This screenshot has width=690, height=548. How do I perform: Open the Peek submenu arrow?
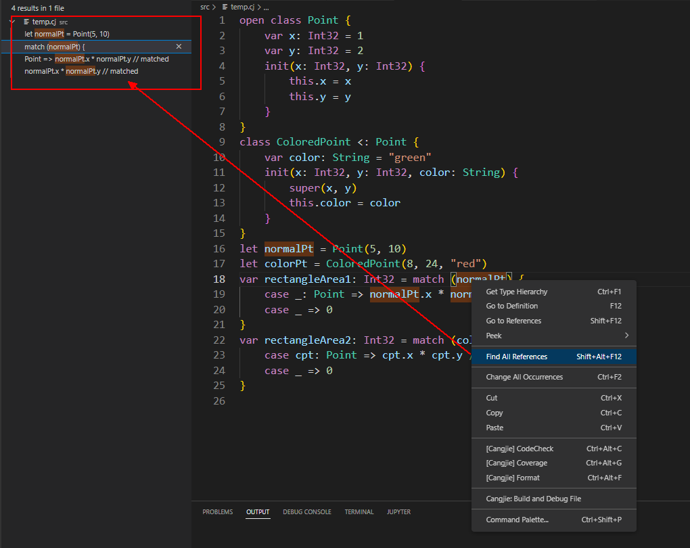626,336
